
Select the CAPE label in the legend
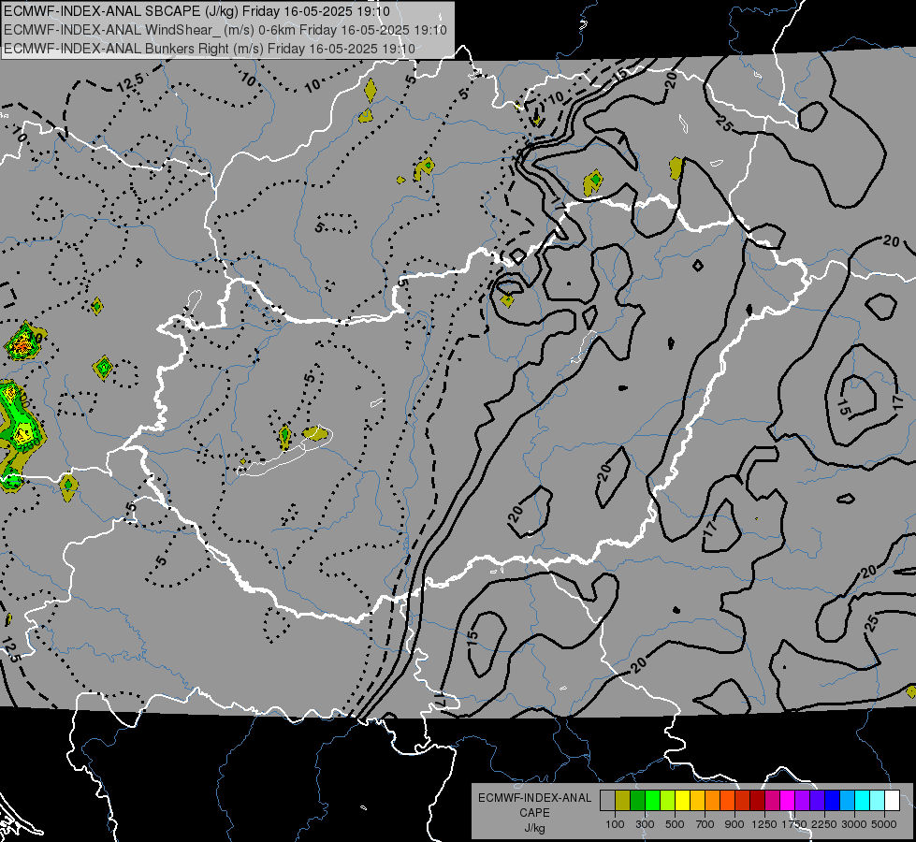(534, 813)
